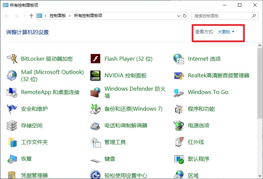The width and height of the screenshot is (263, 179).
Task: Open the window system menu icon in title bar
Action: (x=6, y=5)
